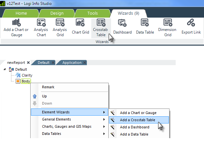Choose Down in the context menu
The image size is (204, 144).
point(70,103)
